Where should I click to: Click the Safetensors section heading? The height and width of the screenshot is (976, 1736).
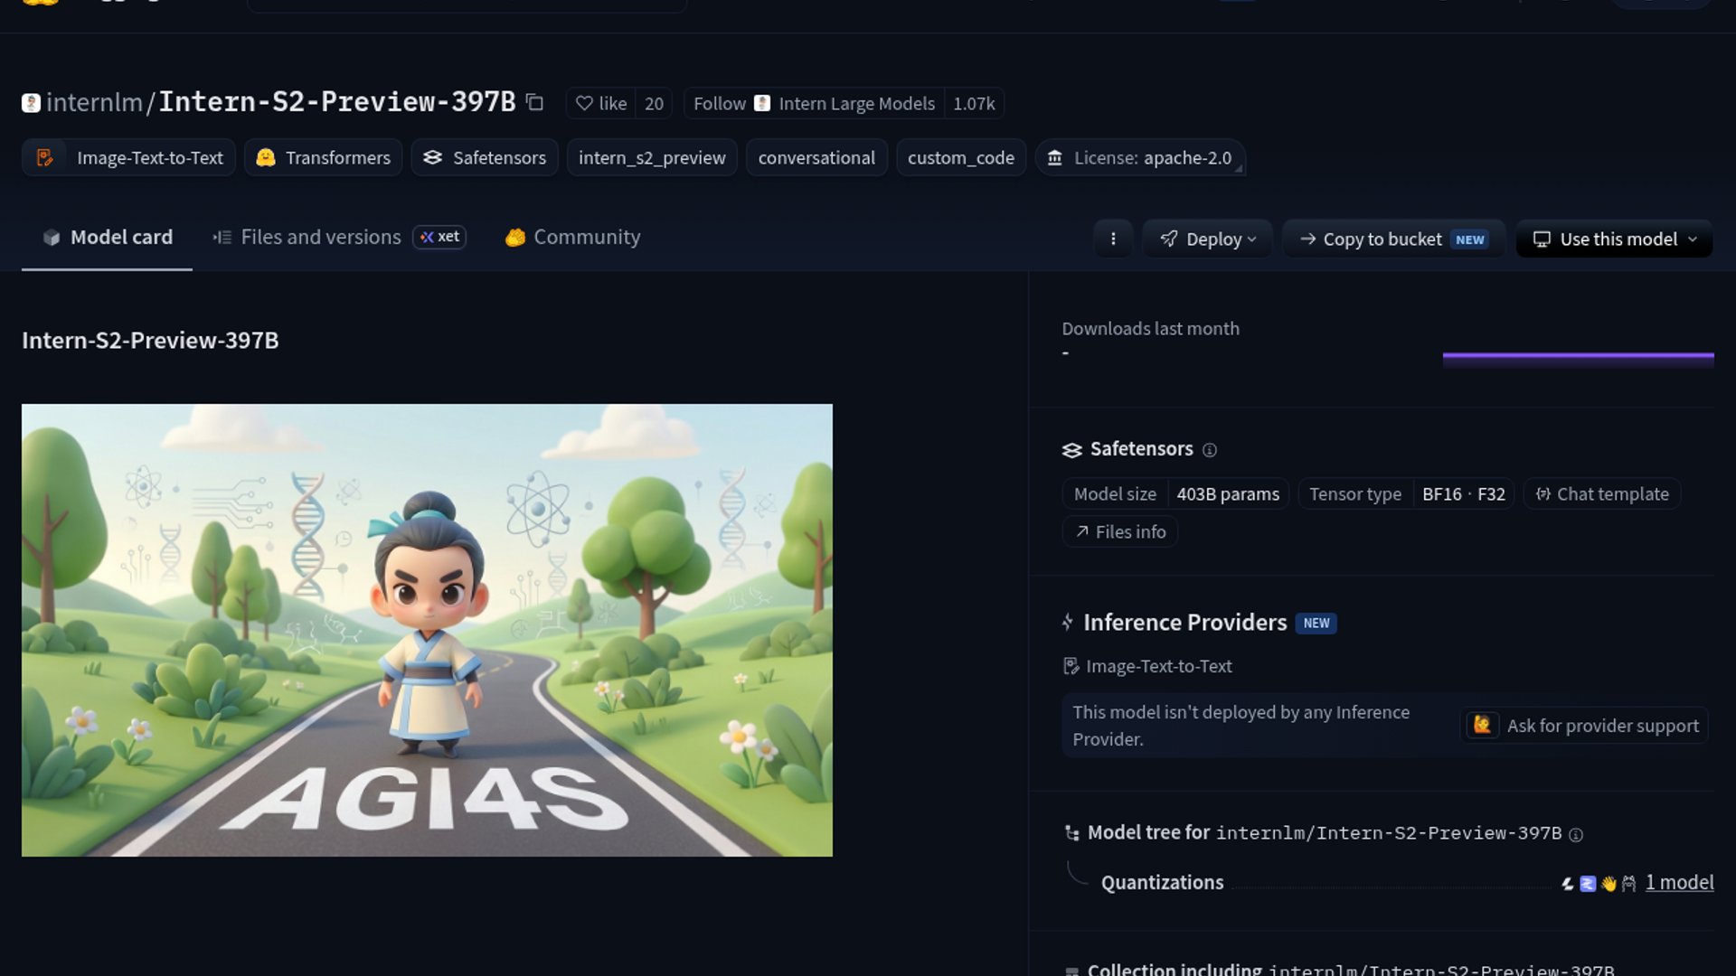[x=1141, y=448]
